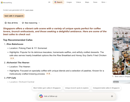Choose 'Instagrammable cafes in Singapore' suggestion
130x102 pixels.
click(x=106, y=88)
